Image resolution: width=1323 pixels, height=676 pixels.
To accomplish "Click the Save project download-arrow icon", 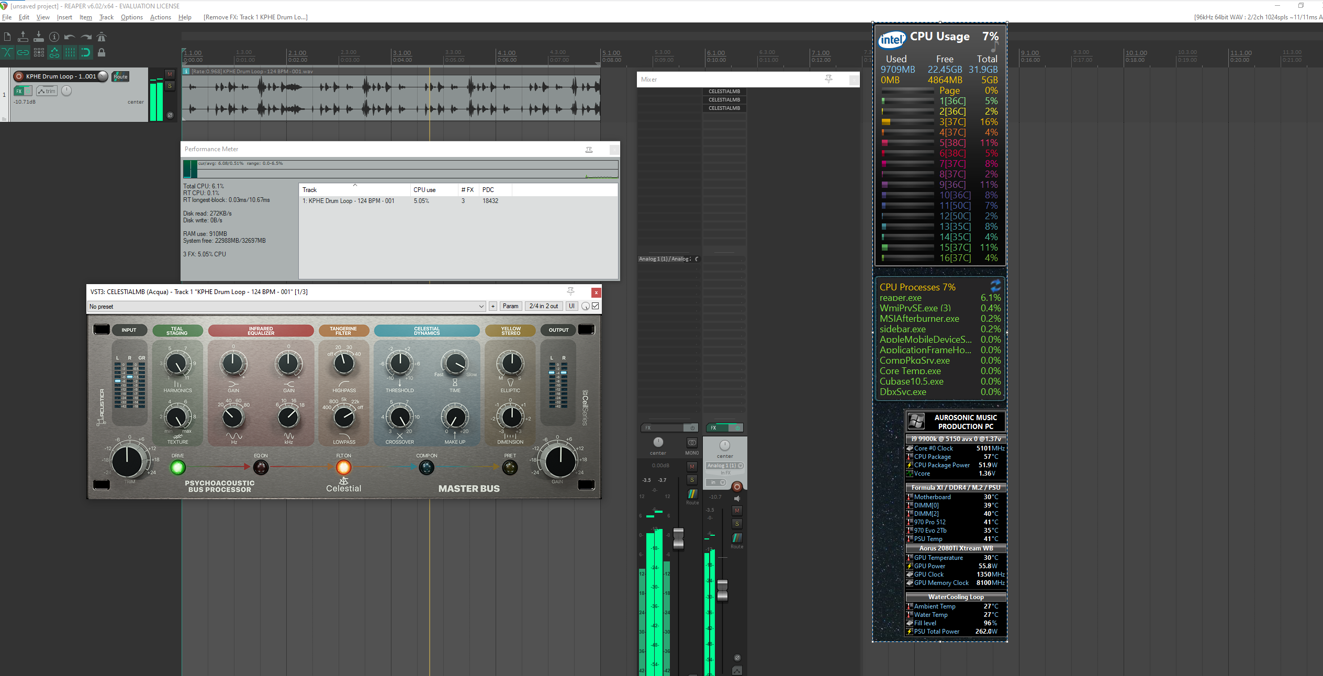I will tap(39, 37).
